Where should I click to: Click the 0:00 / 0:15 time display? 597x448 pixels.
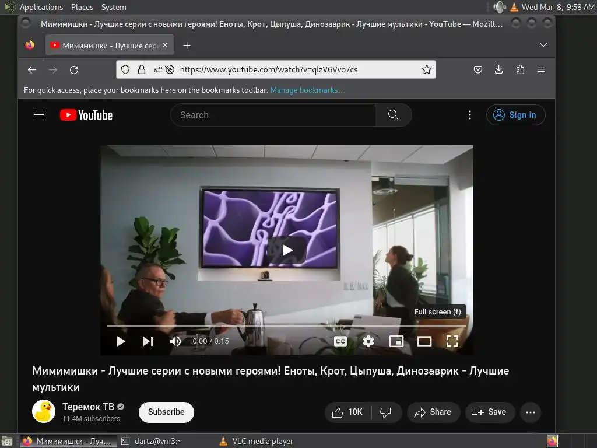coord(210,341)
